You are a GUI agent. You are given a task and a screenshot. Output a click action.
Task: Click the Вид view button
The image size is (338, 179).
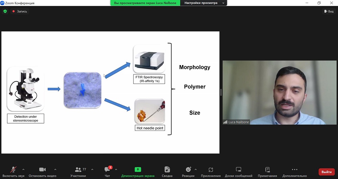329,11
